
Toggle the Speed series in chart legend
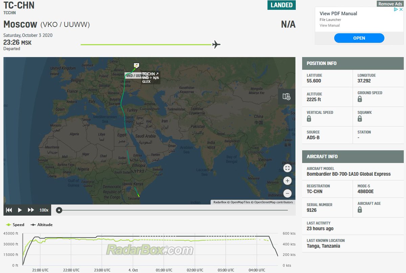tap(15, 225)
